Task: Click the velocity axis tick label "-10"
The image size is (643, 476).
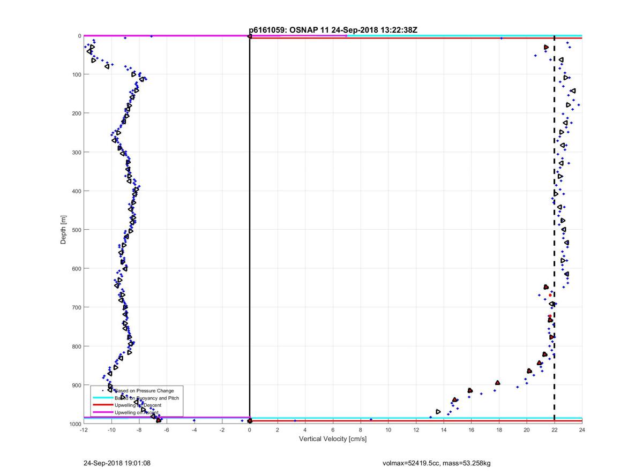Action: click(111, 430)
